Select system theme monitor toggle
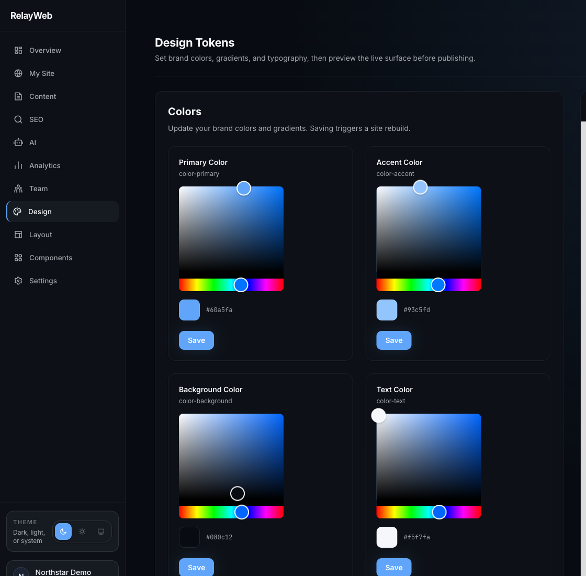 coord(101,531)
